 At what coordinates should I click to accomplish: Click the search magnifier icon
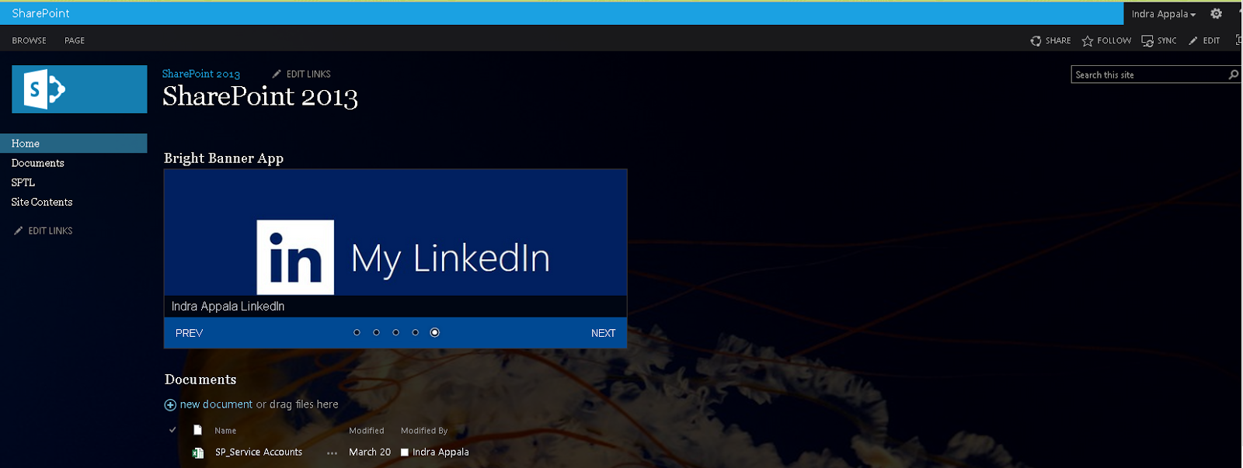[1233, 75]
